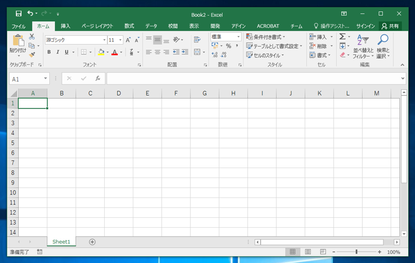Expand the Name Box dropdown arrow
The height and width of the screenshot is (263, 415).
click(x=46, y=78)
